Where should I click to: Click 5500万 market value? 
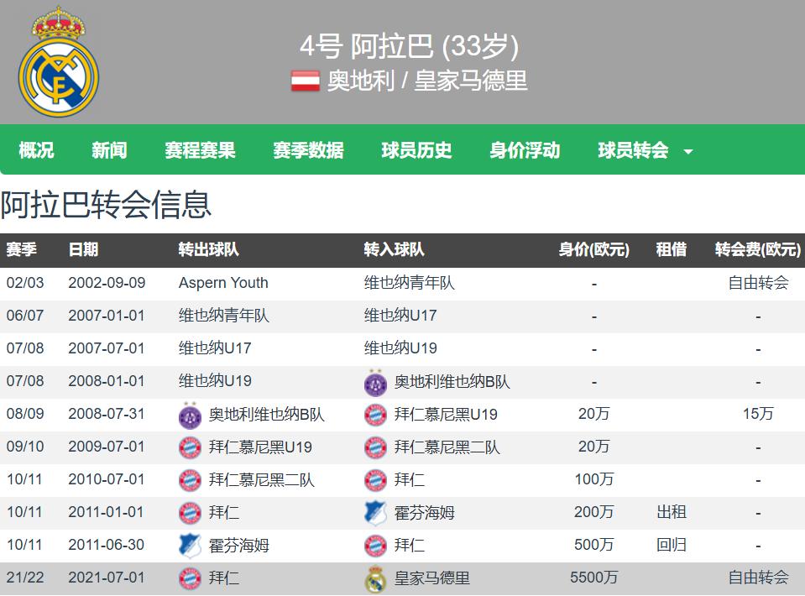pyautogui.click(x=594, y=578)
